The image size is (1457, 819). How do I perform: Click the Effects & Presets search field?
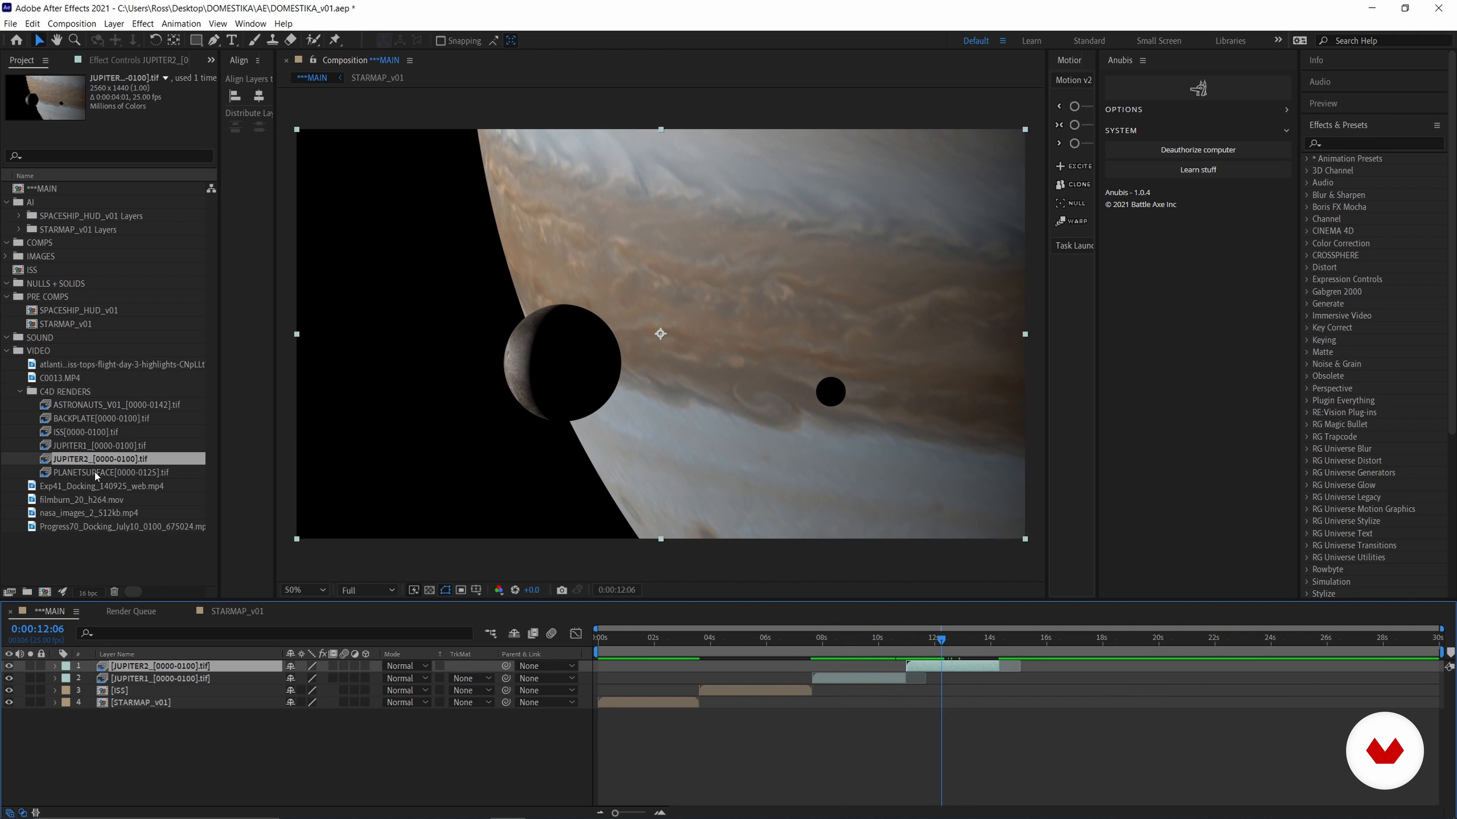[x=1375, y=144]
